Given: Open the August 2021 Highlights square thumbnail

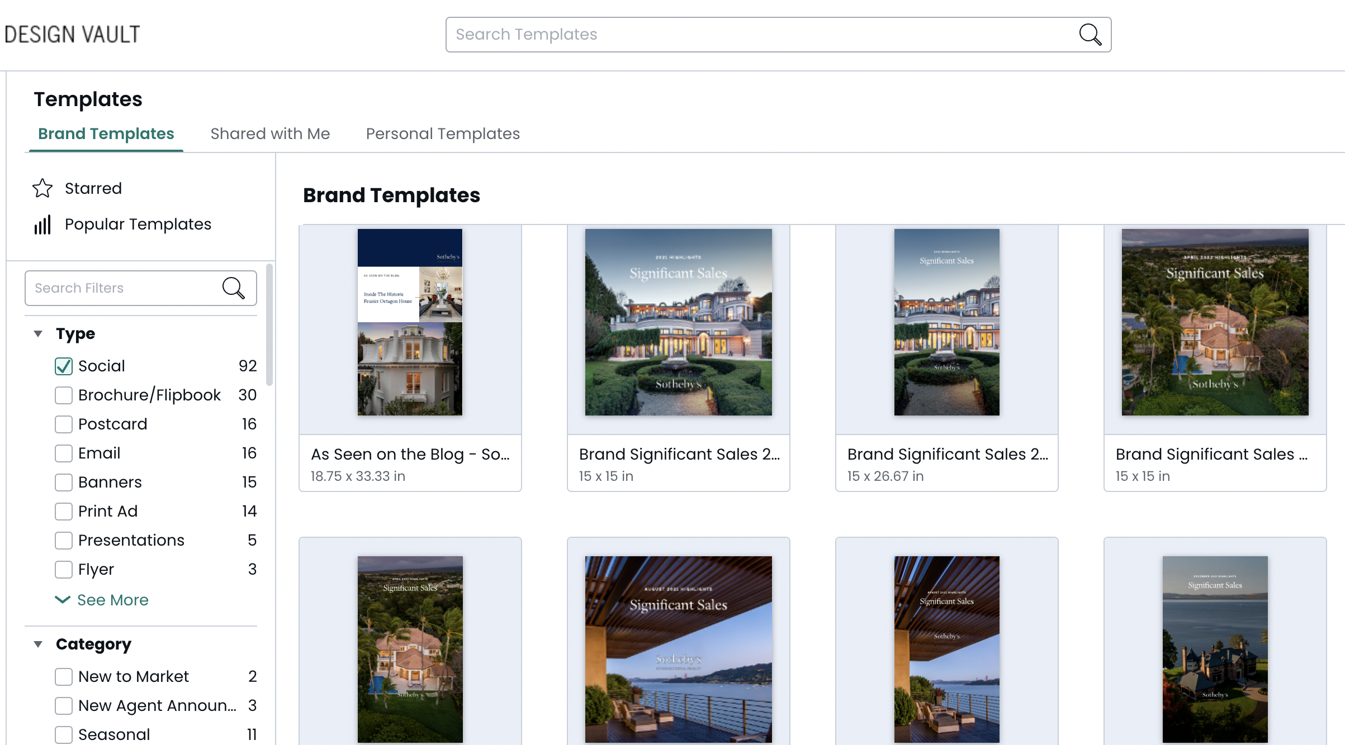Looking at the screenshot, I should pyautogui.click(x=678, y=650).
